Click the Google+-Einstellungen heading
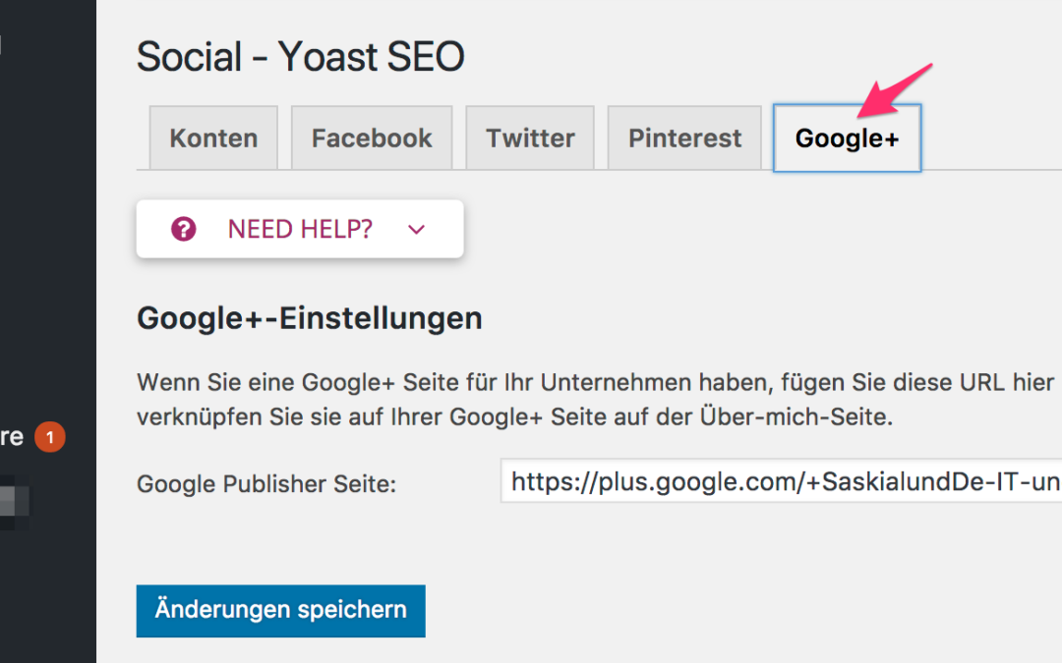The image size is (1062, 663). coord(310,318)
